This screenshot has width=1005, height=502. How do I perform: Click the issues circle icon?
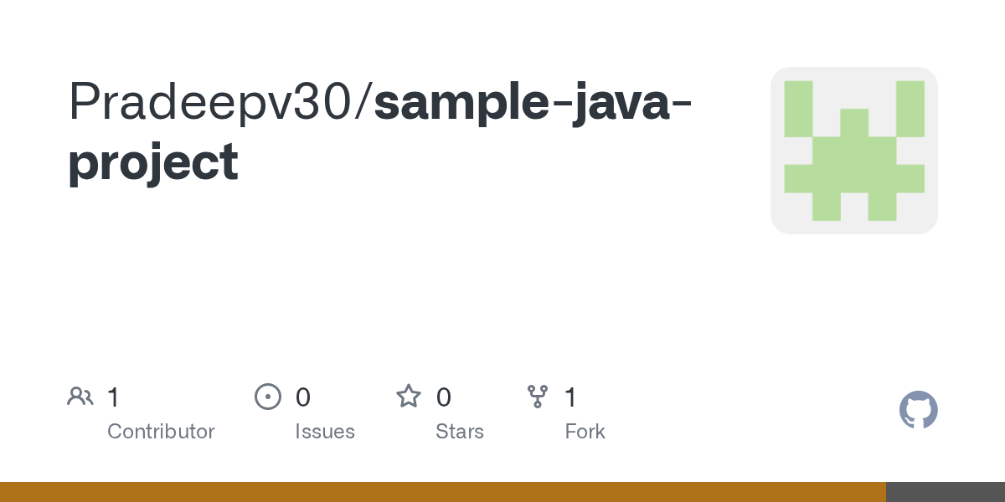tap(267, 397)
